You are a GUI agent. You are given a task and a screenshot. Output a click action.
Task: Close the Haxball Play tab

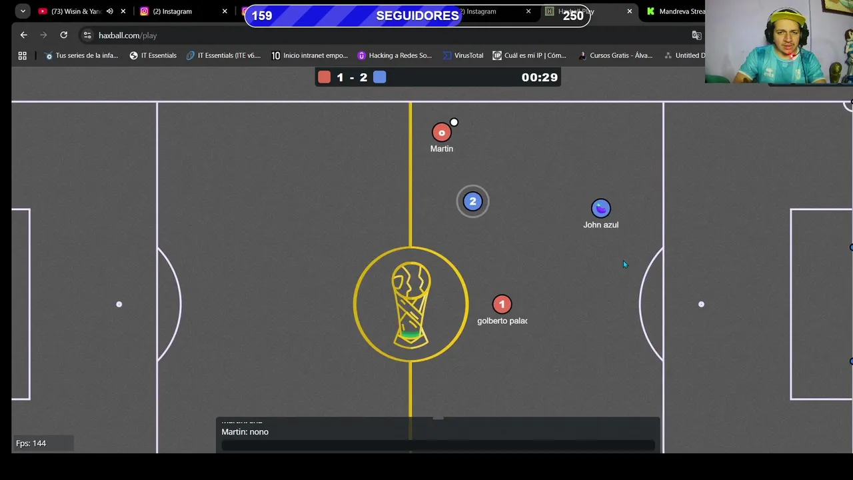(630, 11)
